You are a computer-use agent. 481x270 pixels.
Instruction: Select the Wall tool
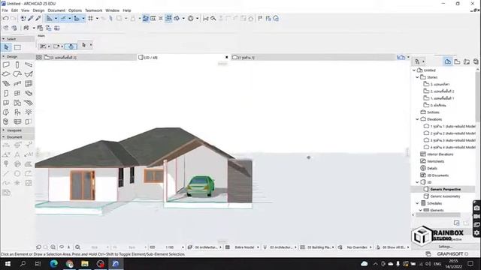[x=6, y=64]
